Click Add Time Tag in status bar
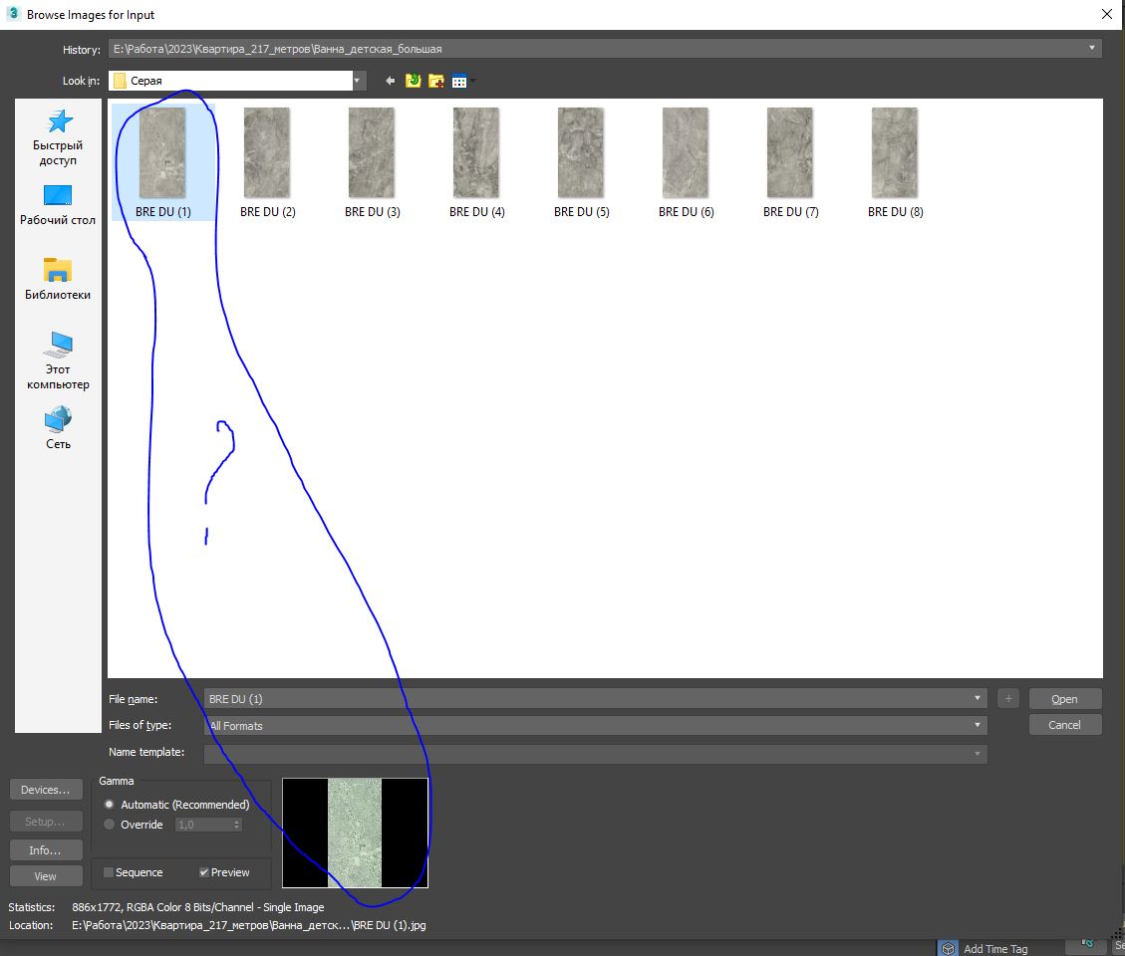Image resolution: width=1125 pixels, height=956 pixels. pos(995,949)
